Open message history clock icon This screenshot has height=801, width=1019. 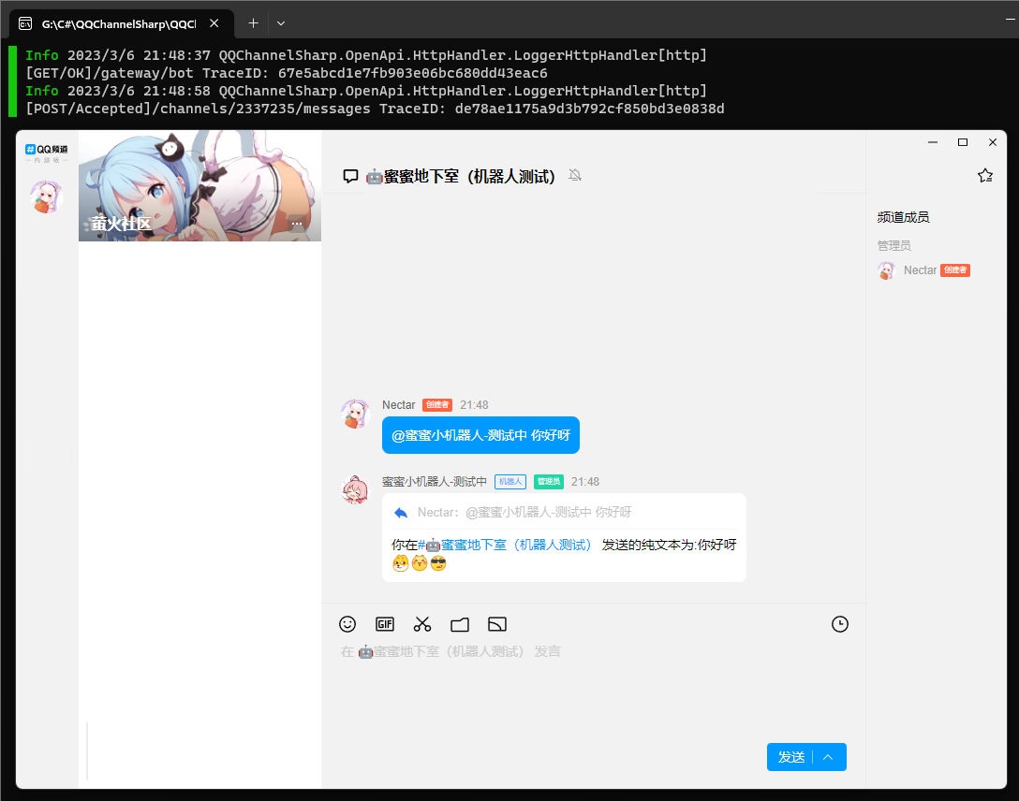click(839, 624)
